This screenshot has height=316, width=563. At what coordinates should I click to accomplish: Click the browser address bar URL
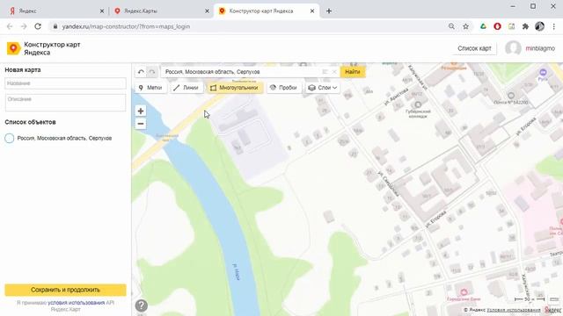click(126, 26)
